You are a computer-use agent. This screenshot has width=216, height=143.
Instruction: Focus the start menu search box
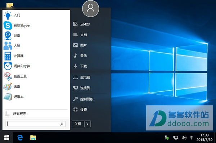36,124
